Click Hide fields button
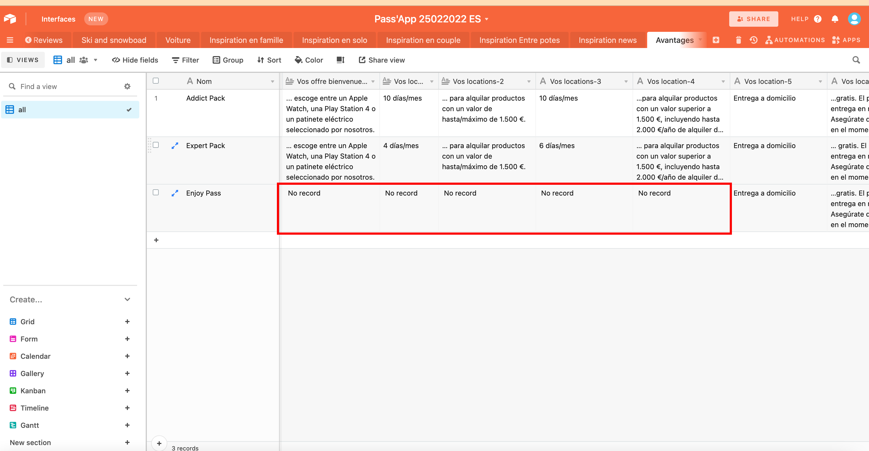 [135, 60]
